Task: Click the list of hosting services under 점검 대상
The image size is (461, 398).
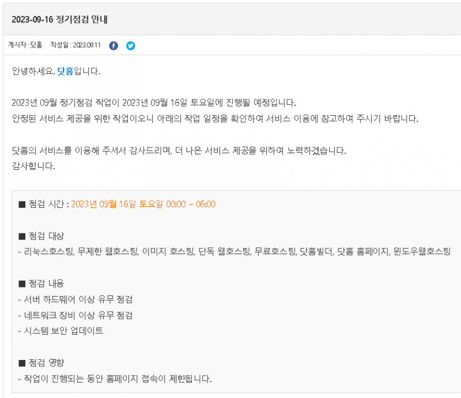Action: [x=235, y=251]
